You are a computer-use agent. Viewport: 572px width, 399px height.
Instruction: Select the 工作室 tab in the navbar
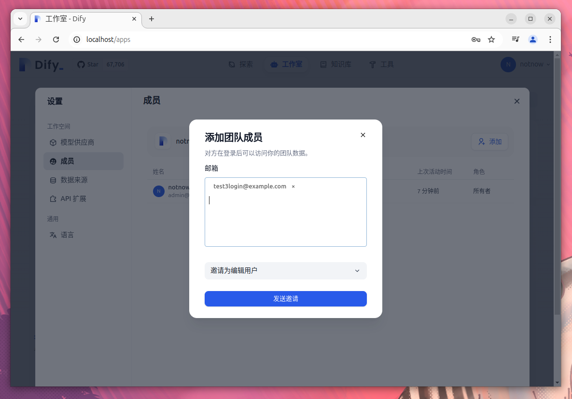287,64
